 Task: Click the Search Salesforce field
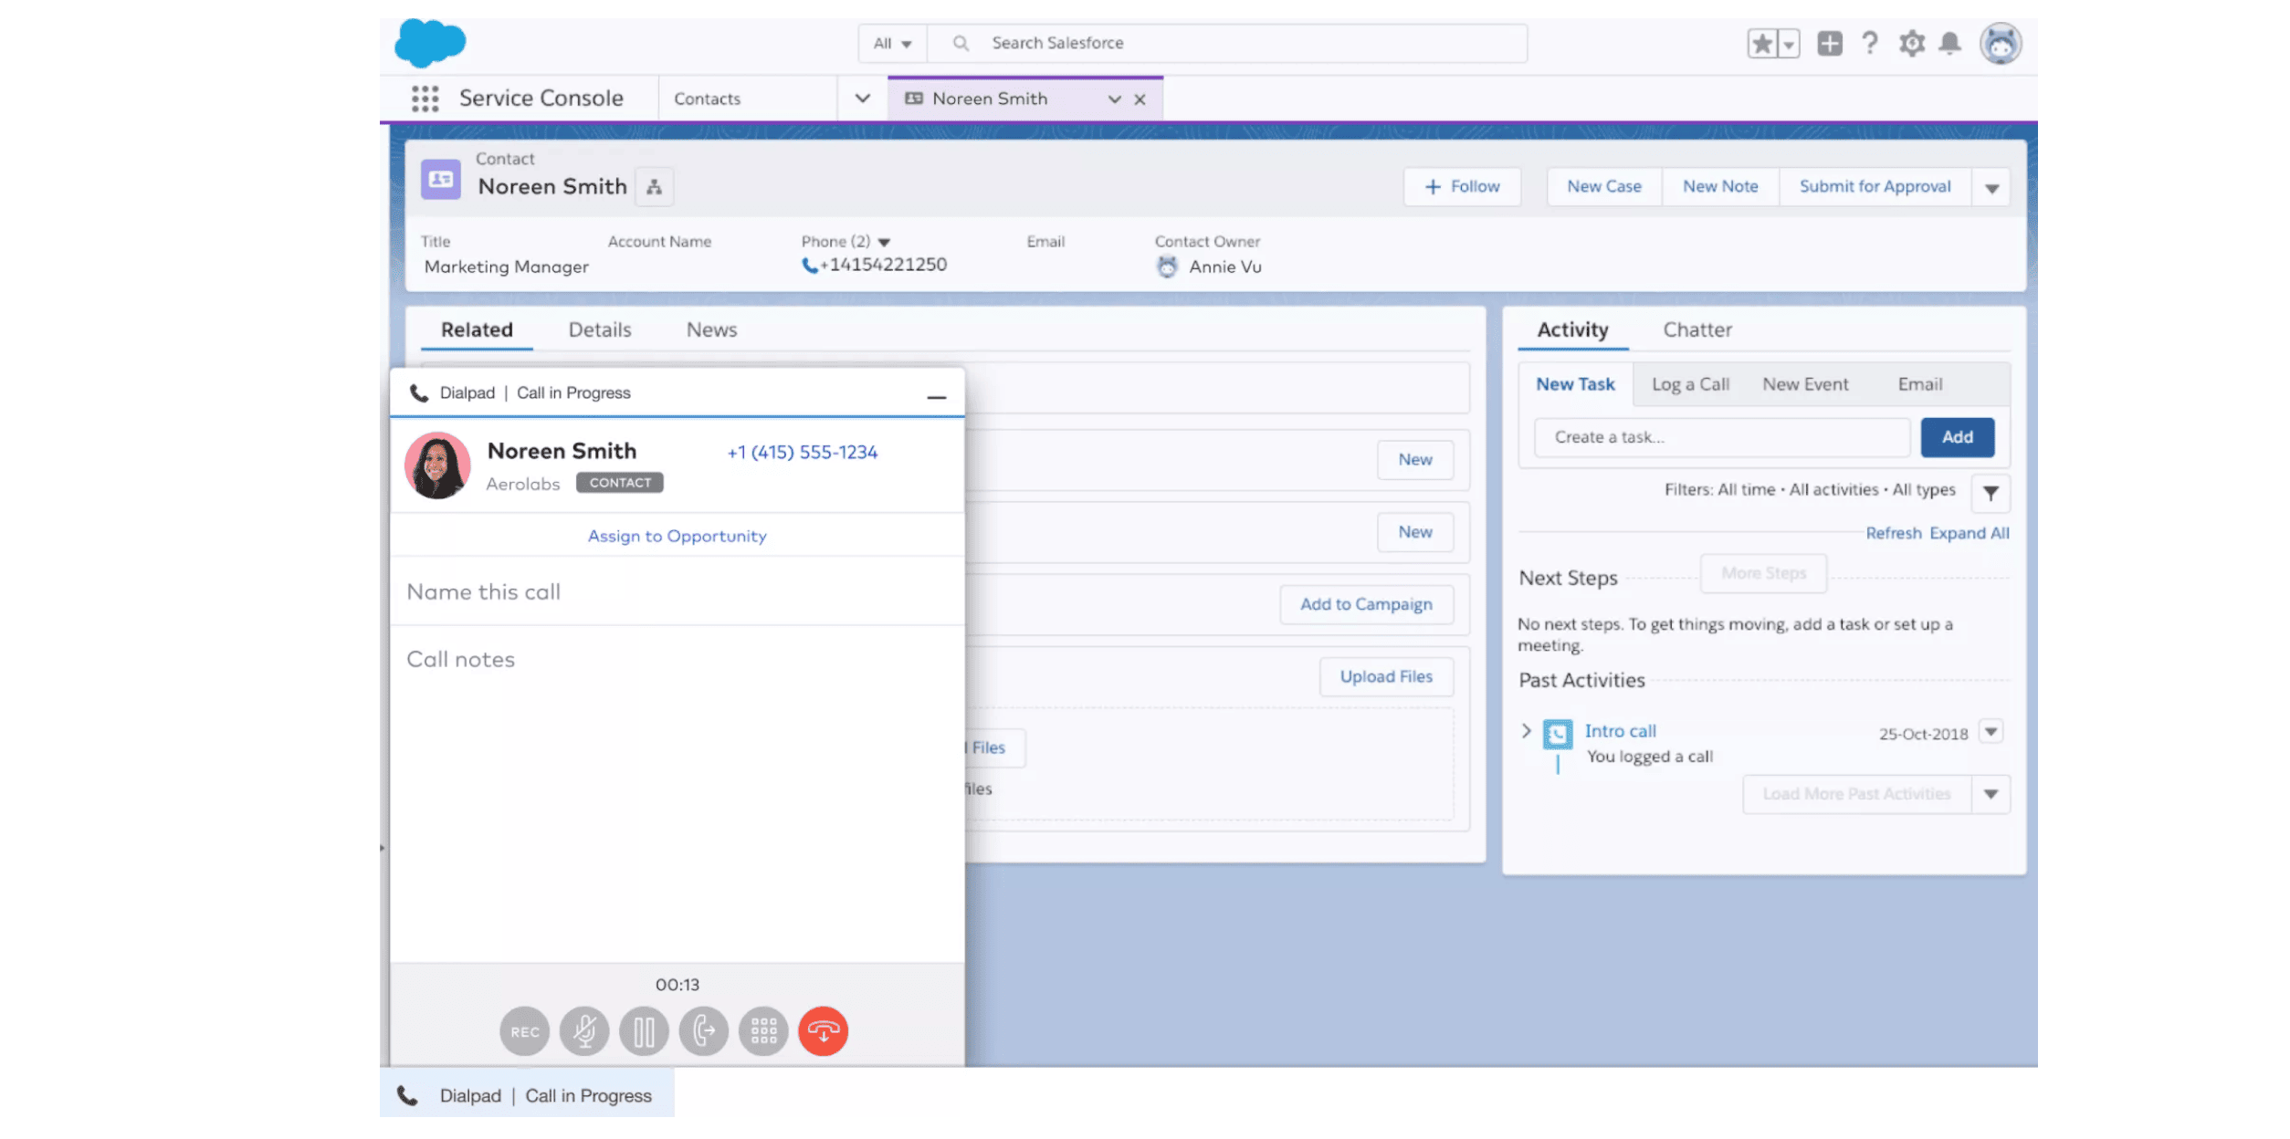point(1227,43)
